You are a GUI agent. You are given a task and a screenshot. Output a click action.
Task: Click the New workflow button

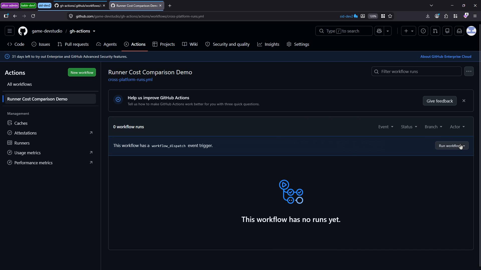[x=82, y=72]
